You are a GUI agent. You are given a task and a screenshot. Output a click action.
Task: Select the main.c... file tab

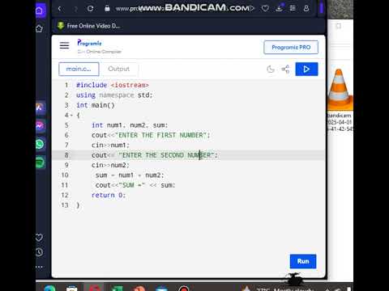tap(79, 69)
